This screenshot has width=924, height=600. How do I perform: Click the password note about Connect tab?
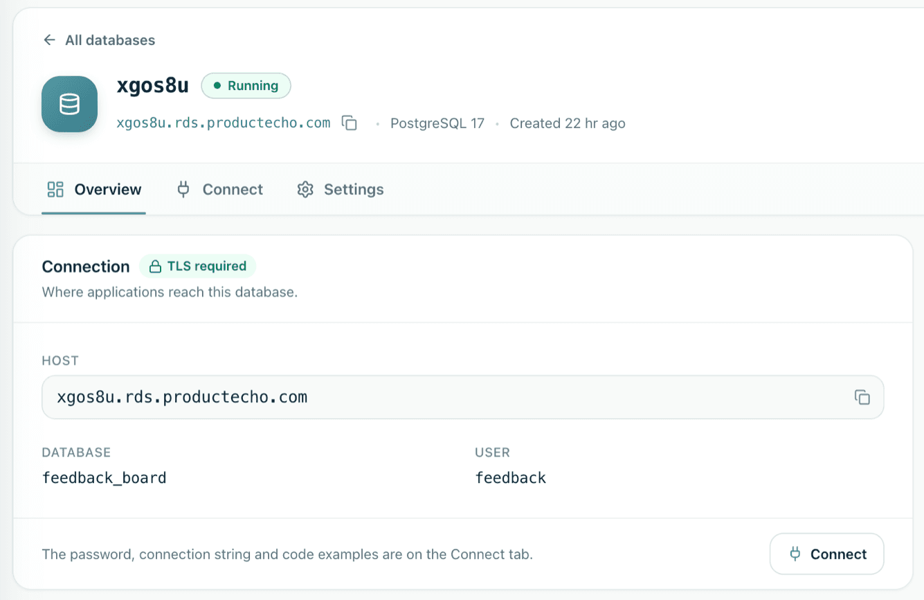pos(287,554)
